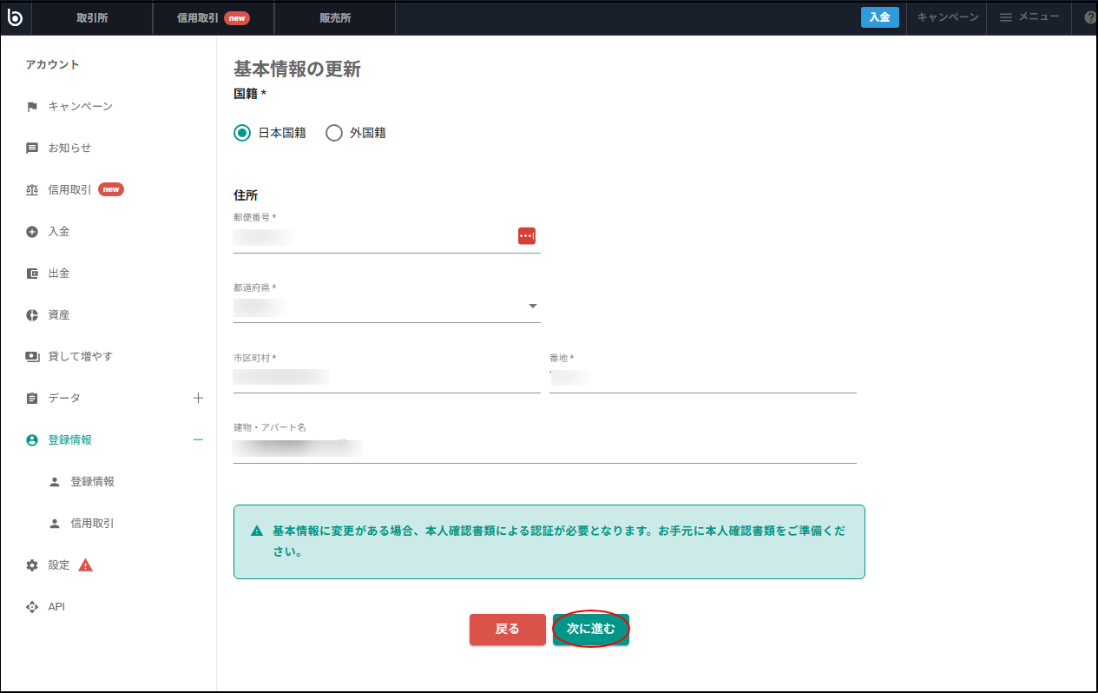Image resolution: width=1098 pixels, height=693 pixels.
Task: Open キャンペーン in the sidebar
Action: tap(81, 107)
